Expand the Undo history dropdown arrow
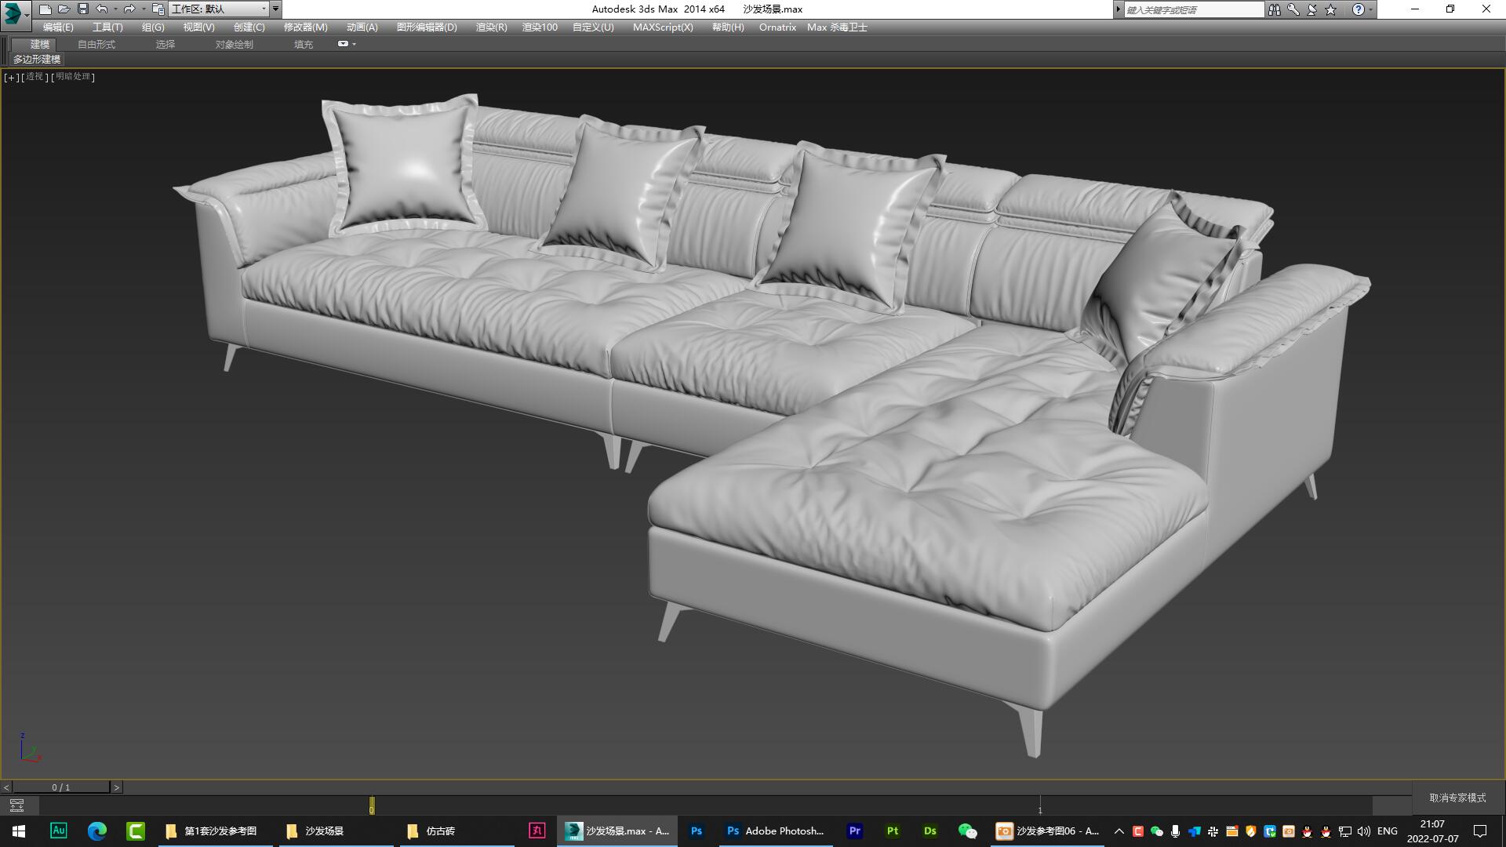 click(x=115, y=9)
